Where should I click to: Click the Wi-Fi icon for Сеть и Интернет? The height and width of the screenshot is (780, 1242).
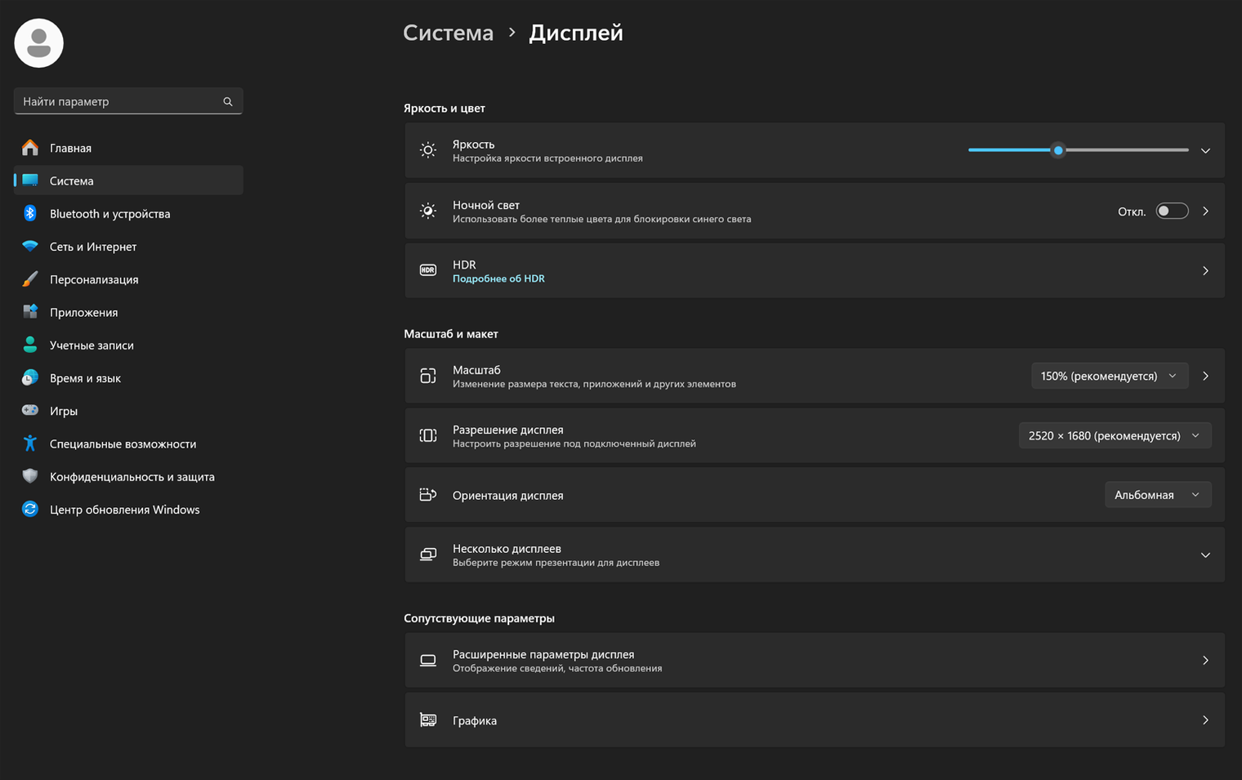(30, 246)
